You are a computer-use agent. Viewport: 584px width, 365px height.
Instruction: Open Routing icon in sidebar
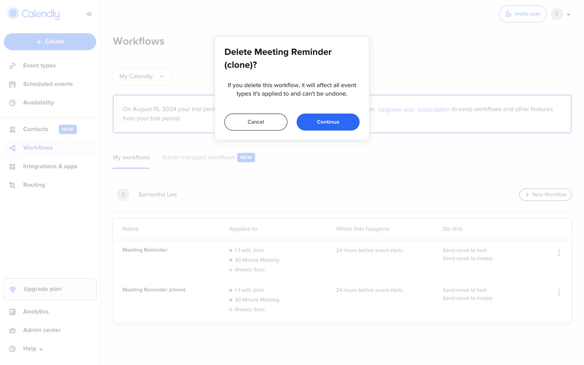12,185
